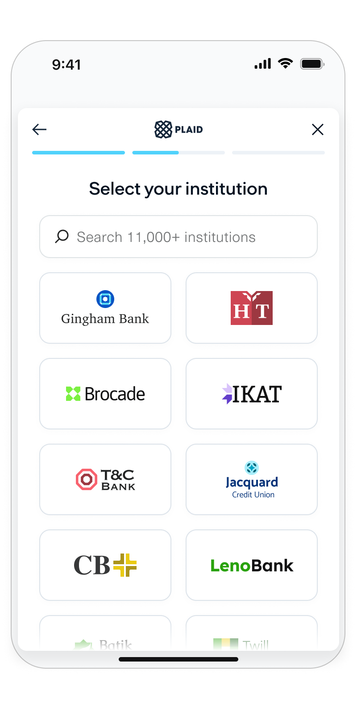
Task: Pick T&C Bank from the list
Action: [x=105, y=479]
